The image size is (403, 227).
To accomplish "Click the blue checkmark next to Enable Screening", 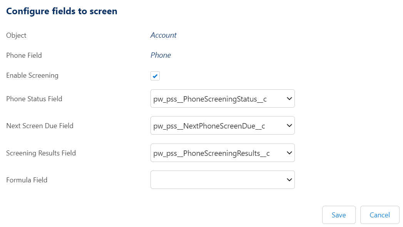I will (x=155, y=76).
